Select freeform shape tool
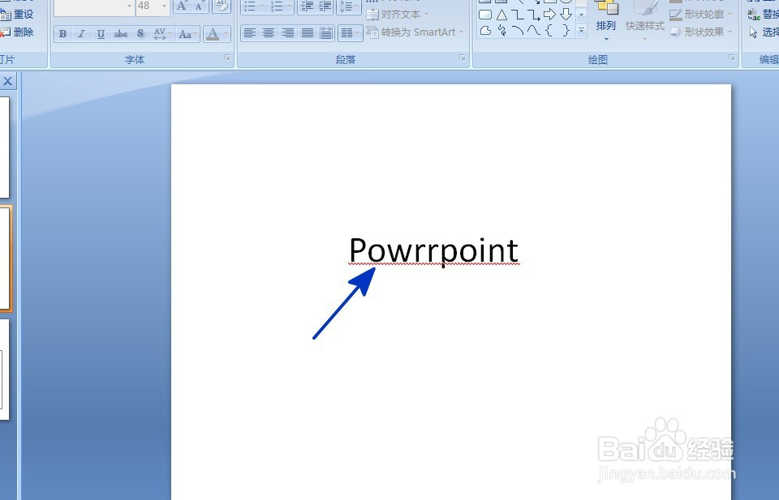Viewport: 779px width, 500px height. click(485, 31)
